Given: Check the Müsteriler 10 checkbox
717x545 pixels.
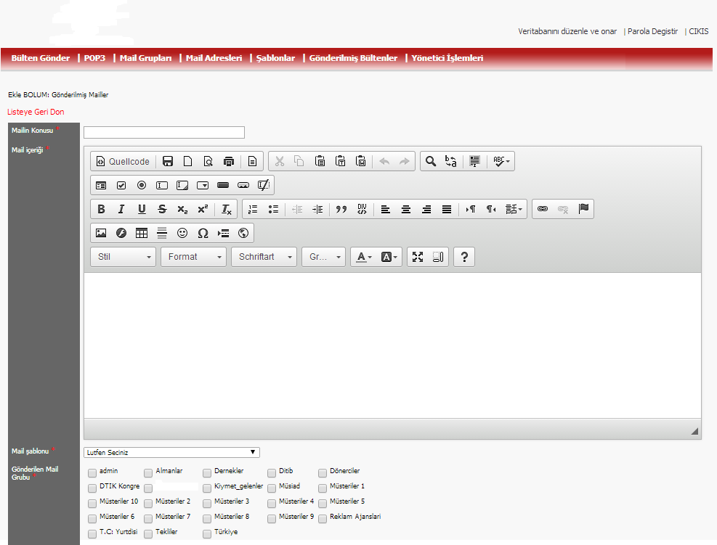Looking at the screenshot, I should [x=92, y=504].
